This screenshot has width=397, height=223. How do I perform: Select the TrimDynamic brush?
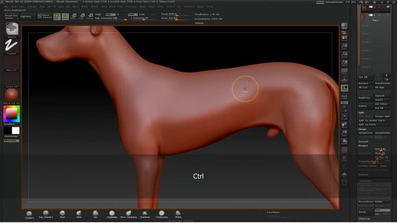pyautogui.click(x=161, y=215)
